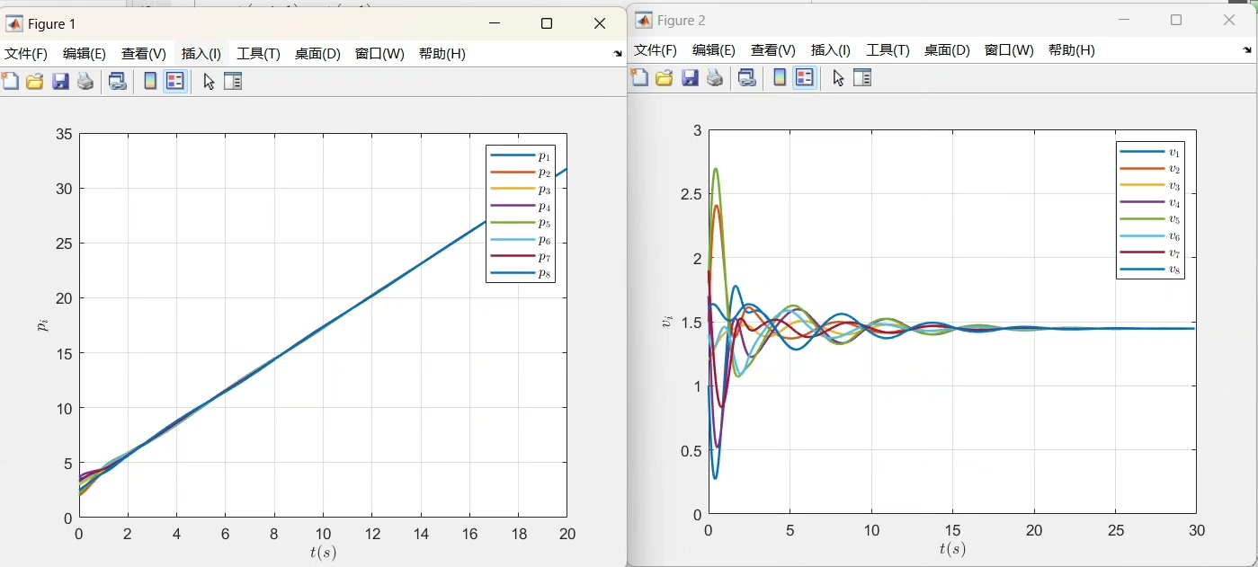Click v8 legend entry in Figure 2
The height and width of the screenshot is (567, 1258).
pyautogui.click(x=1151, y=270)
